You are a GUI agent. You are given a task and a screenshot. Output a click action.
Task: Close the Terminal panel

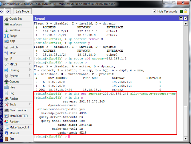[x=186, y=19]
